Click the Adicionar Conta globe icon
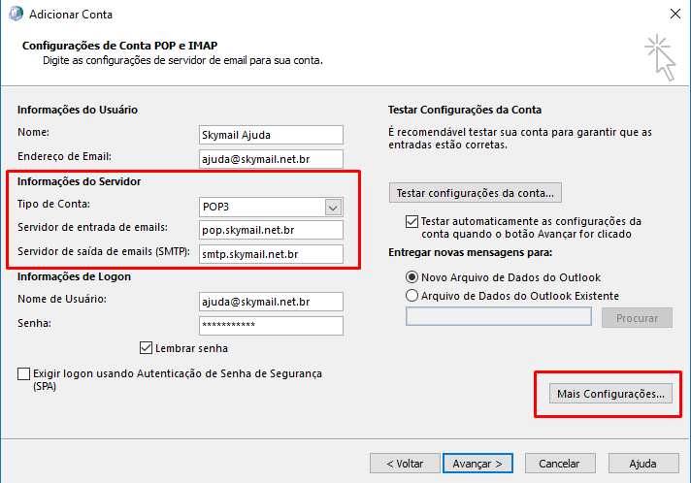691x483 pixels. [16, 14]
